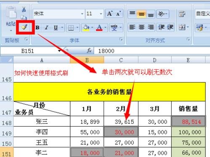
Task: Click cell with name 张三
Action: (x=42, y=121)
